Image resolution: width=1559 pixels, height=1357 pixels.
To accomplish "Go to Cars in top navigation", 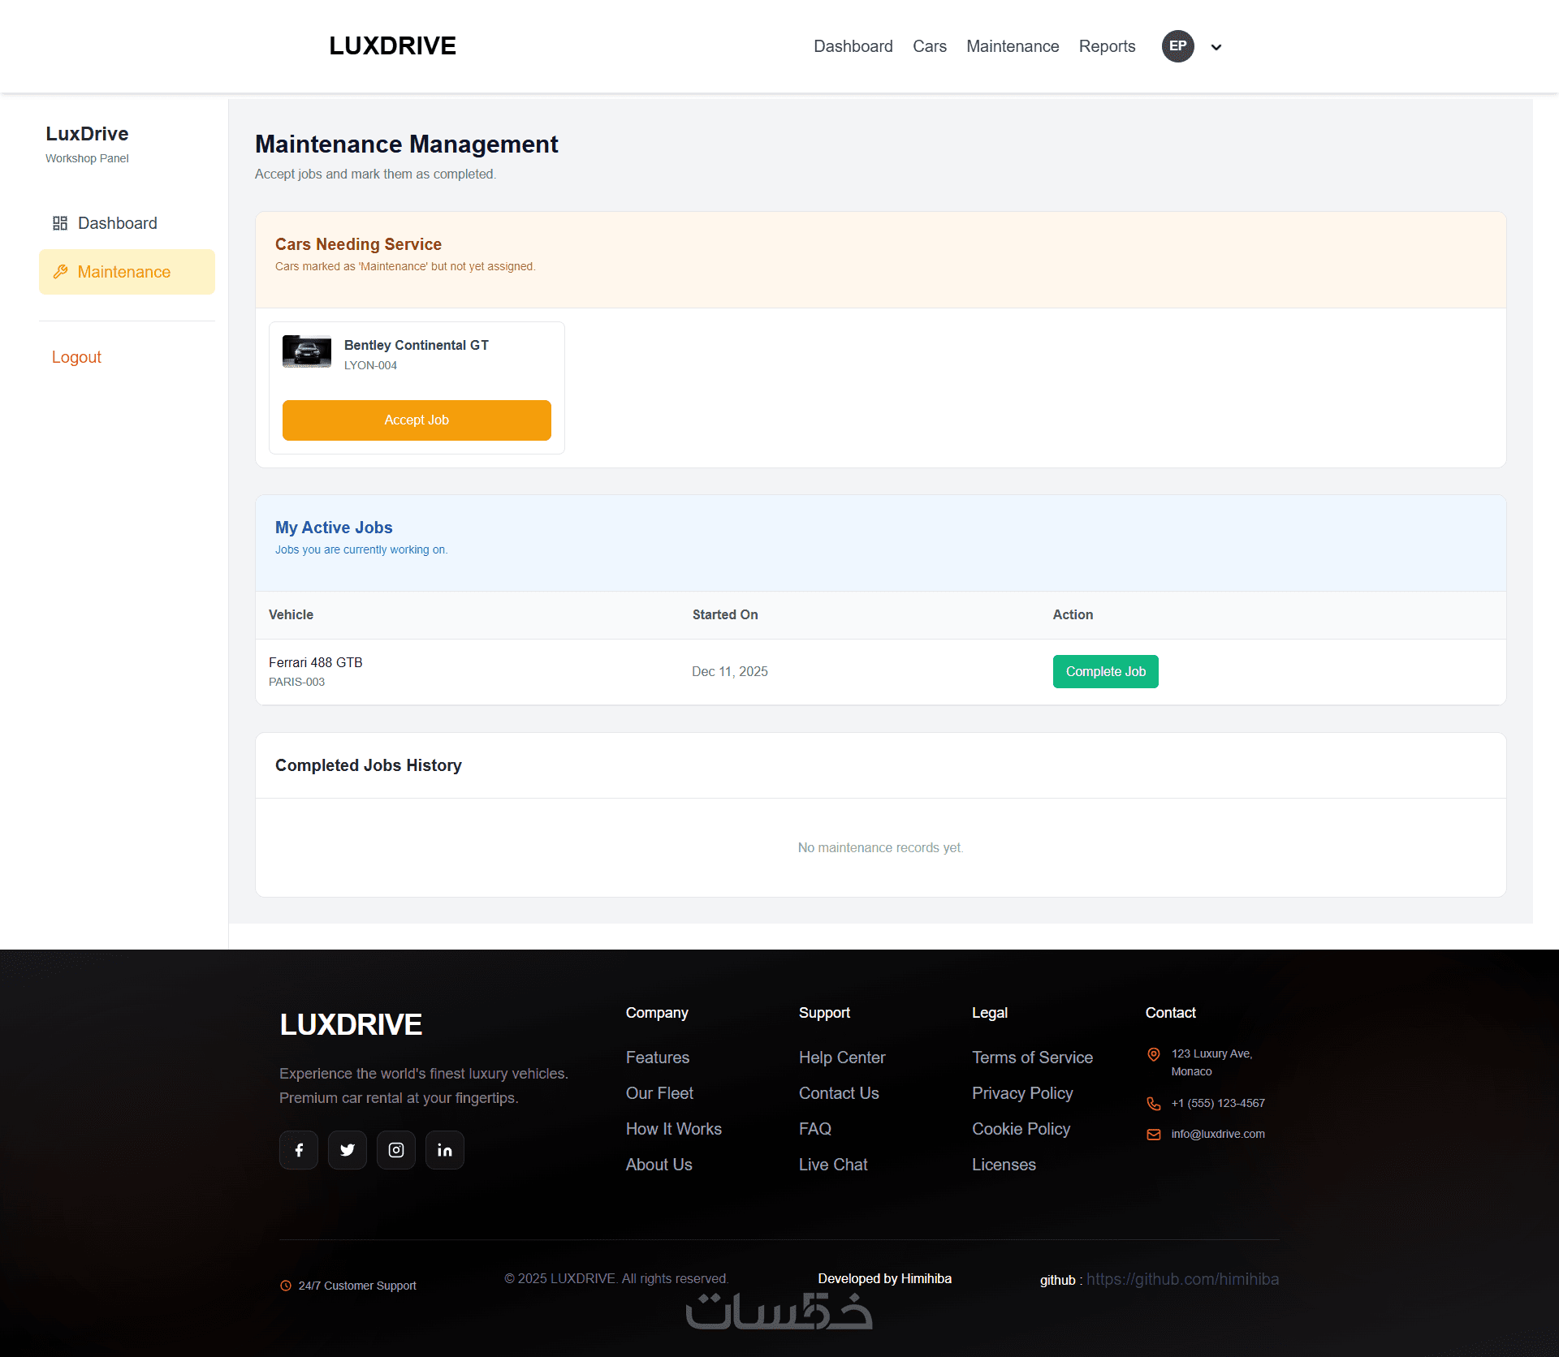I will [929, 46].
